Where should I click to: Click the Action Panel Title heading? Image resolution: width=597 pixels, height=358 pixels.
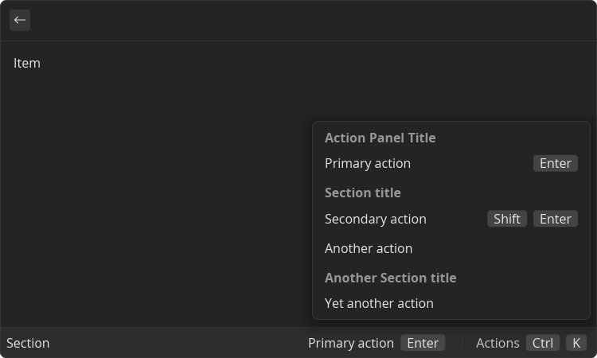pyautogui.click(x=380, y=138)
